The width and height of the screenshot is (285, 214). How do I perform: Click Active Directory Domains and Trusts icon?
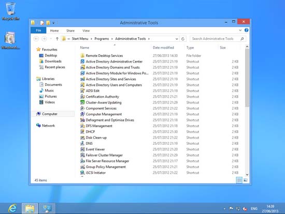82,67
